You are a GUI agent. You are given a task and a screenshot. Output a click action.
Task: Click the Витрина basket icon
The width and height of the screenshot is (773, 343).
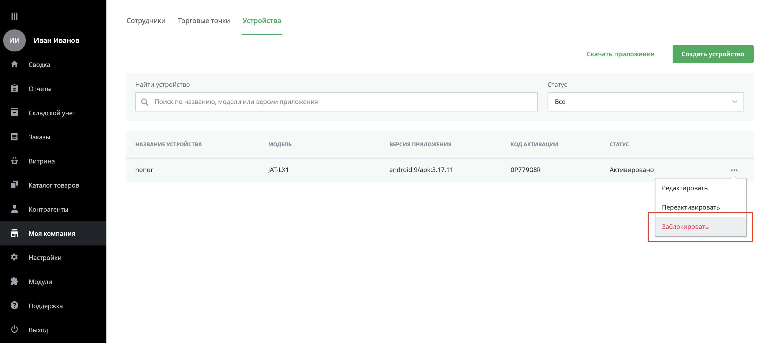(x=14, y=161)
